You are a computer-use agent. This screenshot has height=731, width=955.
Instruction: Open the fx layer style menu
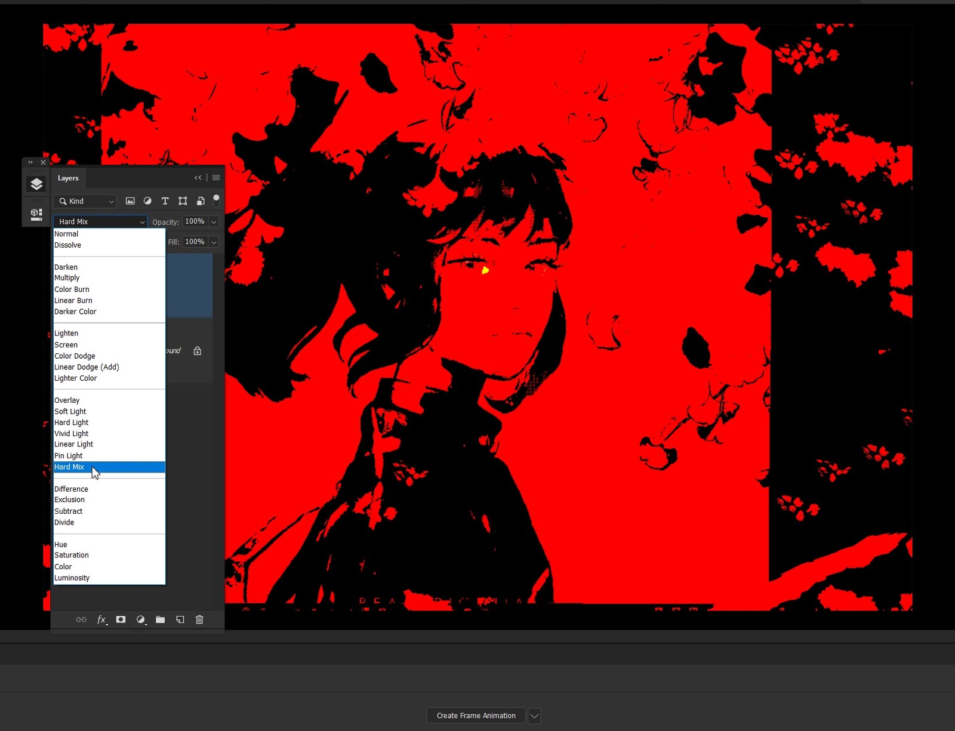point(102,620)
